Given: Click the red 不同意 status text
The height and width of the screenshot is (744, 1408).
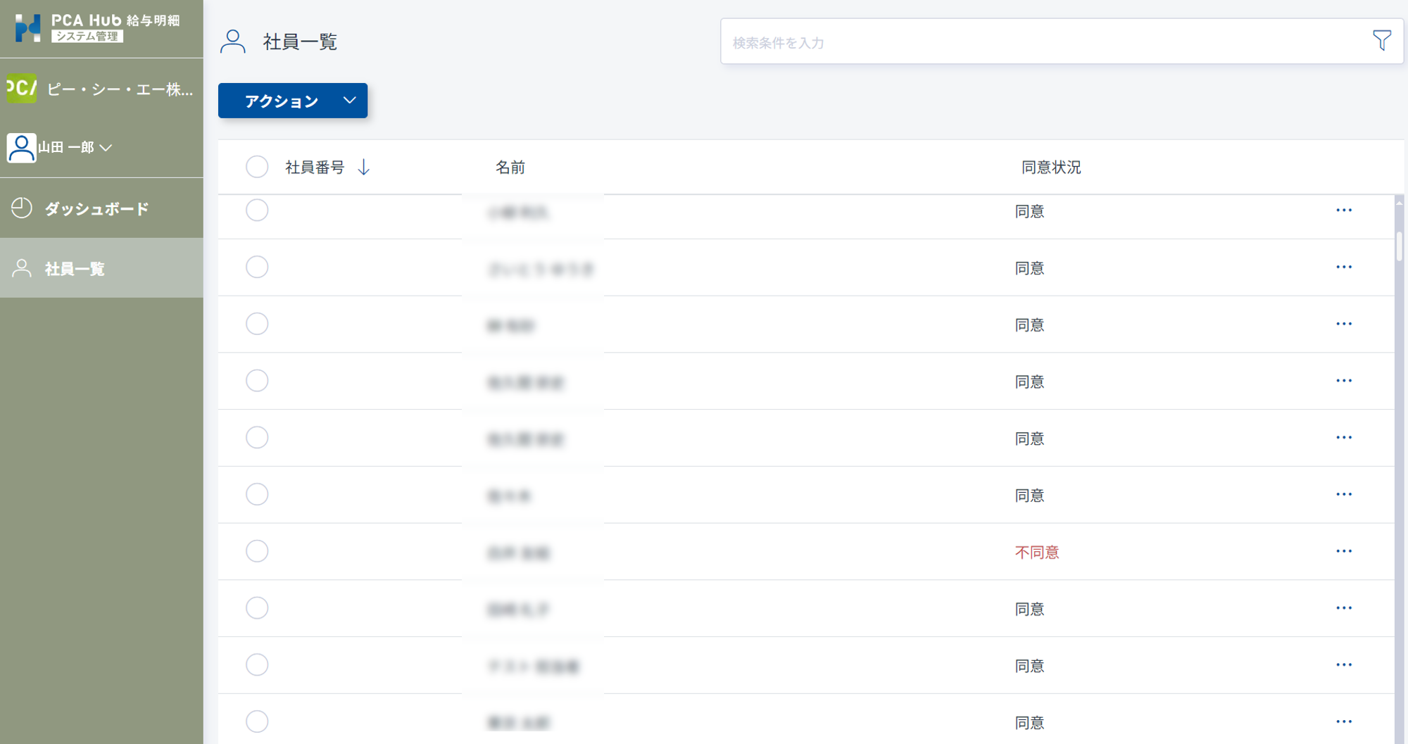Looking at the screenshot, I should pos(1037,553).
